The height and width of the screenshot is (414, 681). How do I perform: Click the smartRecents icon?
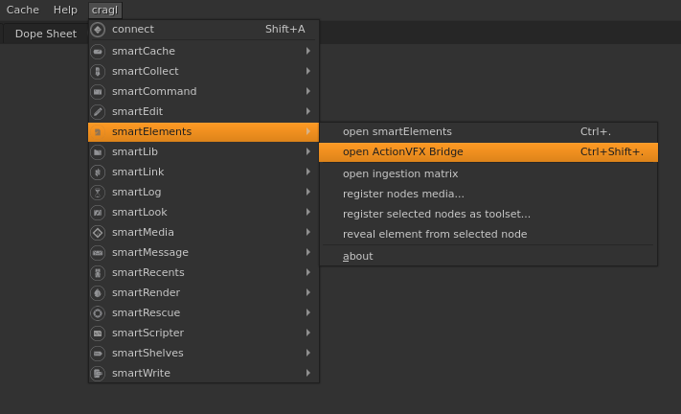(98, 273)
